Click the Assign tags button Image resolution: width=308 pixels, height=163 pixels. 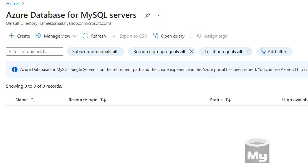pos(211,36)
